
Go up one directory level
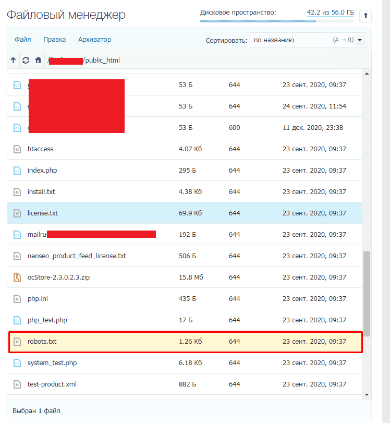(13, 60)
